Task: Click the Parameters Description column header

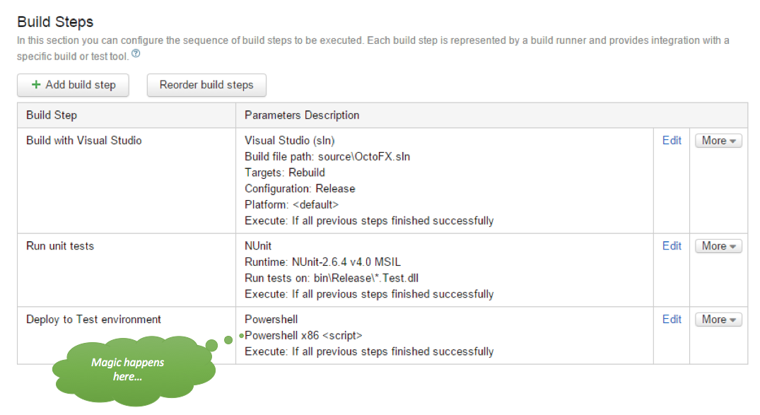Action: tap(302, 115)
